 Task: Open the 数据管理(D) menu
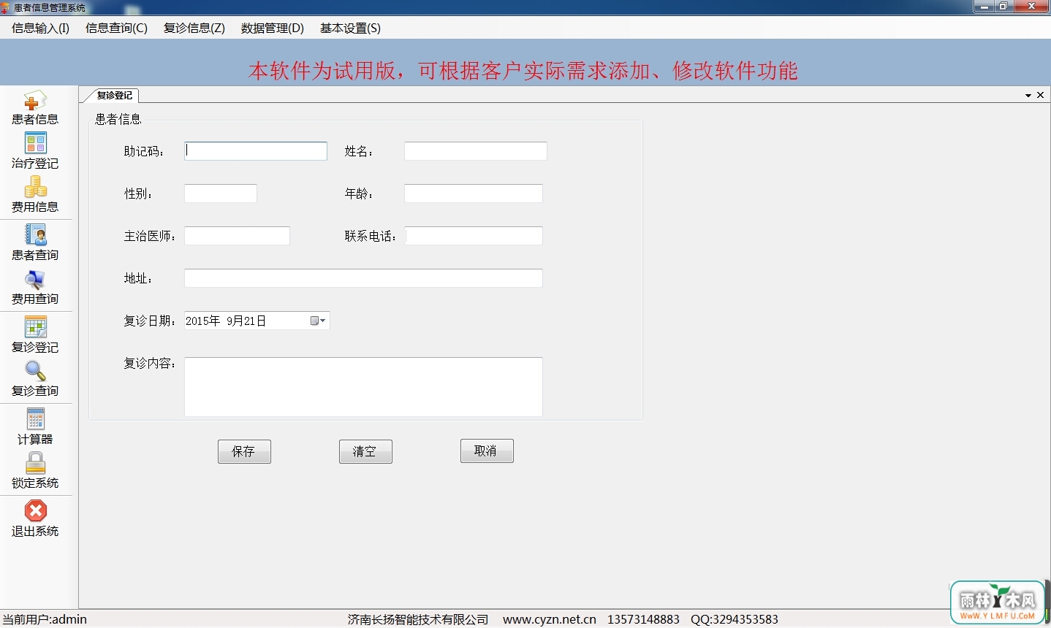(x=273, y=28)
